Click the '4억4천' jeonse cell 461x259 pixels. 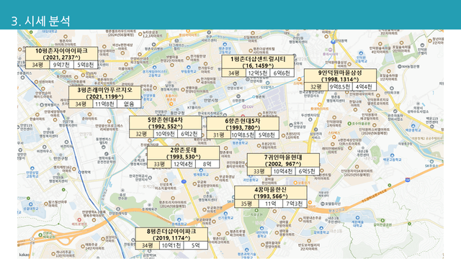(364, 86)
